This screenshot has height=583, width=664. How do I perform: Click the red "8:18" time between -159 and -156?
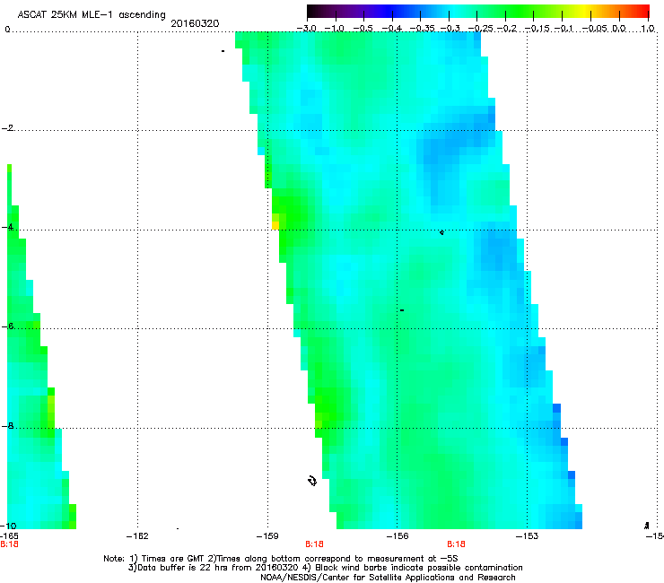click(314, 544)
